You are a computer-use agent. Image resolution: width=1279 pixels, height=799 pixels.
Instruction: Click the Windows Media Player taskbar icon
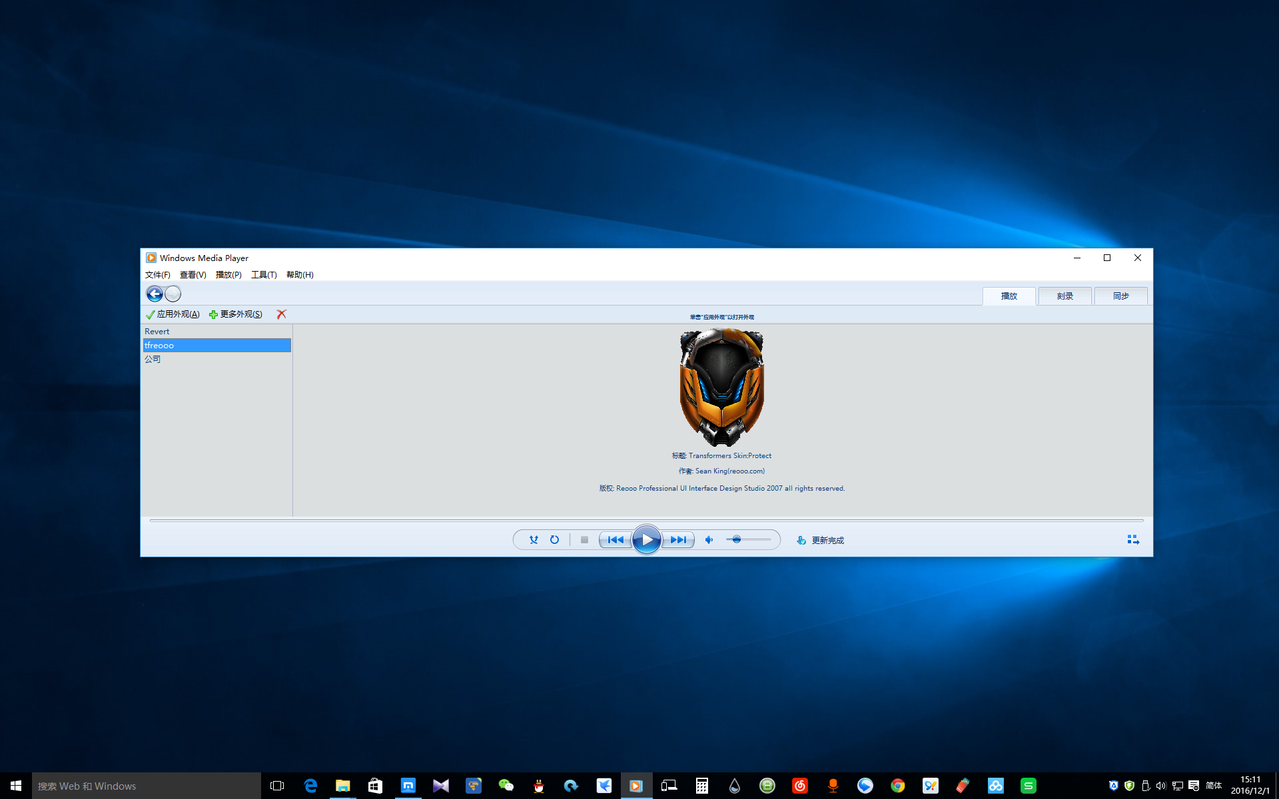pos(636,786)
